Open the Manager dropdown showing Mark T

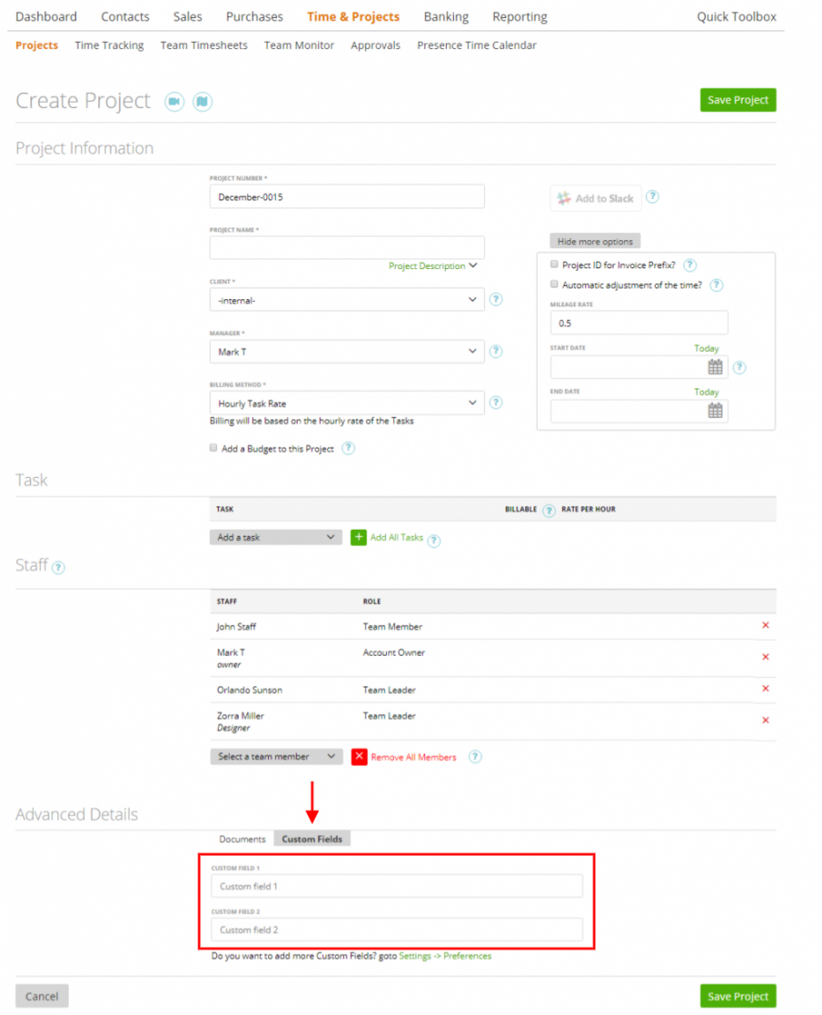[x=347, y=351]
